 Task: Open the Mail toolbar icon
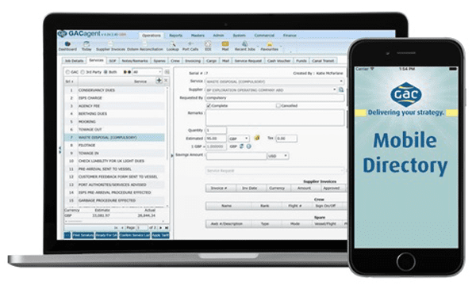pos(225,44)
